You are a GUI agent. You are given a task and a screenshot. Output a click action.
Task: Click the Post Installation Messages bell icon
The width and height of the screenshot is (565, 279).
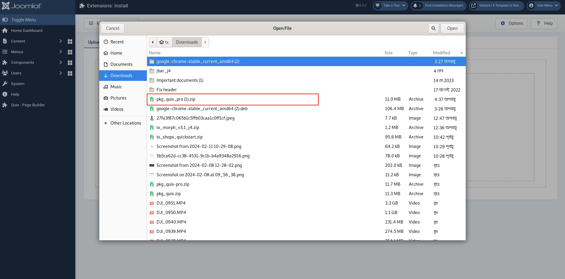415,6
